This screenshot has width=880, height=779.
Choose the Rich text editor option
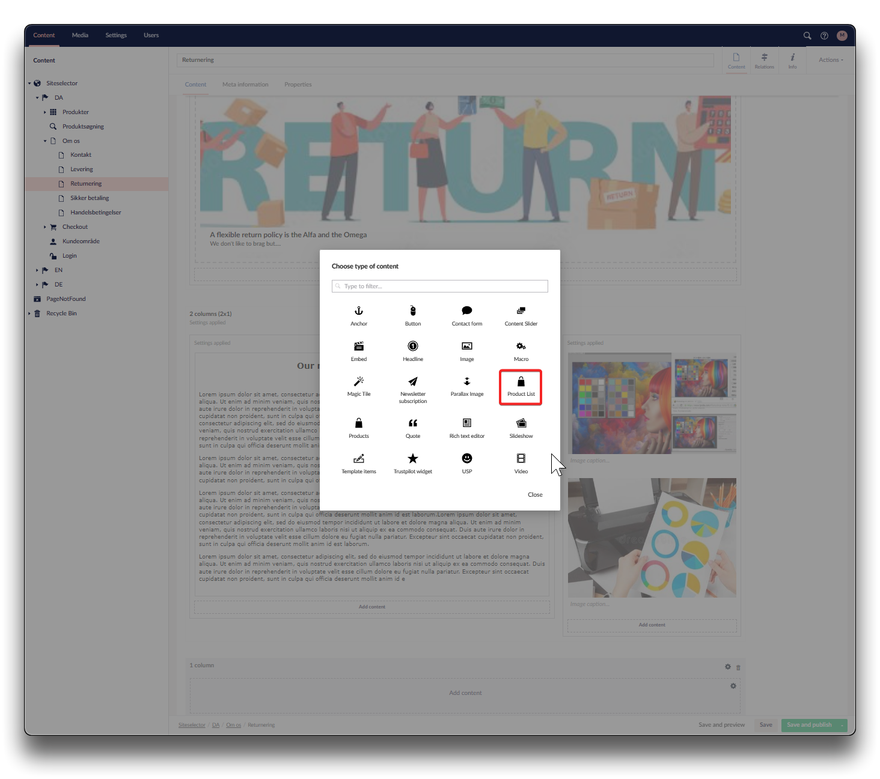(x=467, y=429)
